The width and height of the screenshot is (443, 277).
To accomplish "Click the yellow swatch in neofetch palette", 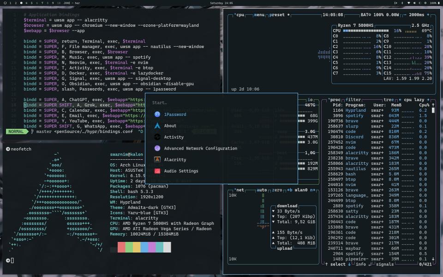I will pyautogui.click(x=137, y=247).
